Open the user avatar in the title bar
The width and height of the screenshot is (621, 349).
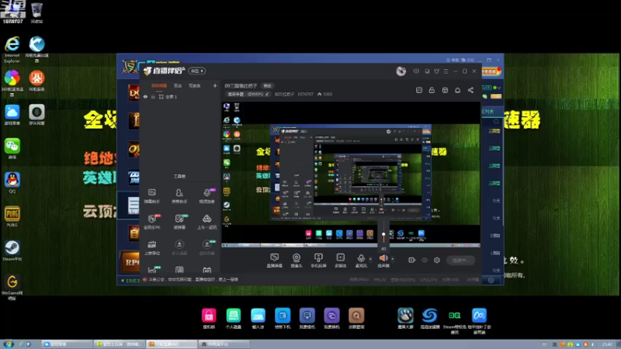[401, 71]
